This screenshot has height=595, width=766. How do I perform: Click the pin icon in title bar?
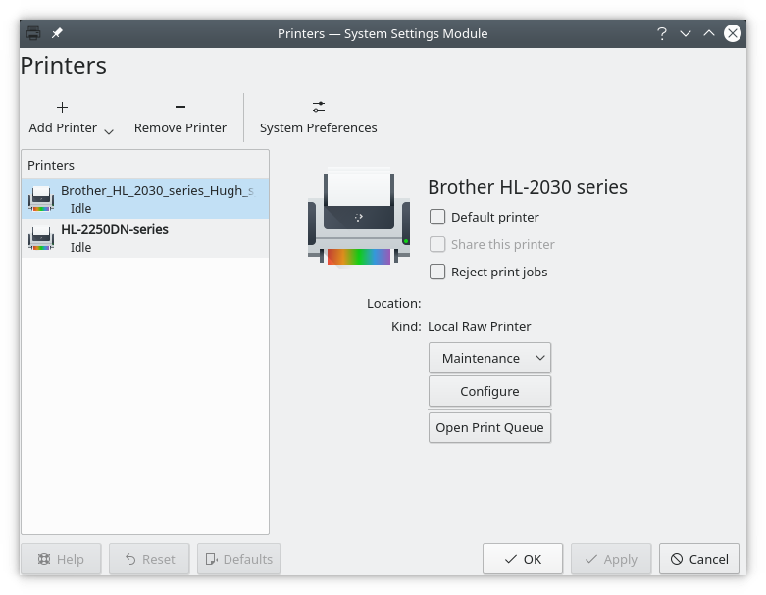(x=57, y=33)
